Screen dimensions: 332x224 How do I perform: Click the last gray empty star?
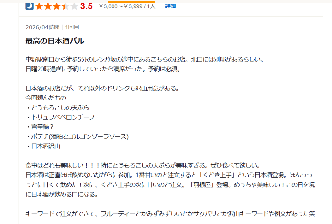(x=74, y=6)
